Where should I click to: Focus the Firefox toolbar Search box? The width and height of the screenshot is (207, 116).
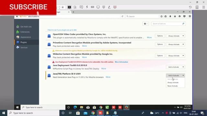coord(142,16)
